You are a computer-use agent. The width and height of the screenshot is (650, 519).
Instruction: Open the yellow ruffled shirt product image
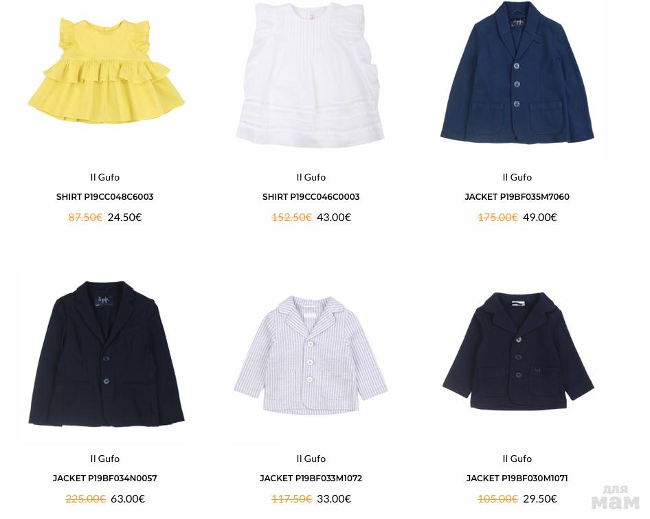(x=106, y=71)
